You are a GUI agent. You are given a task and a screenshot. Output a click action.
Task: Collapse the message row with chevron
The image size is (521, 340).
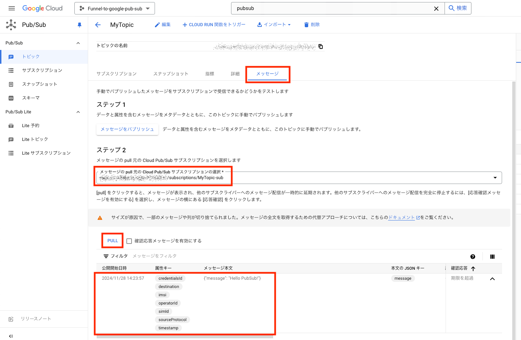tap(492, 279)
